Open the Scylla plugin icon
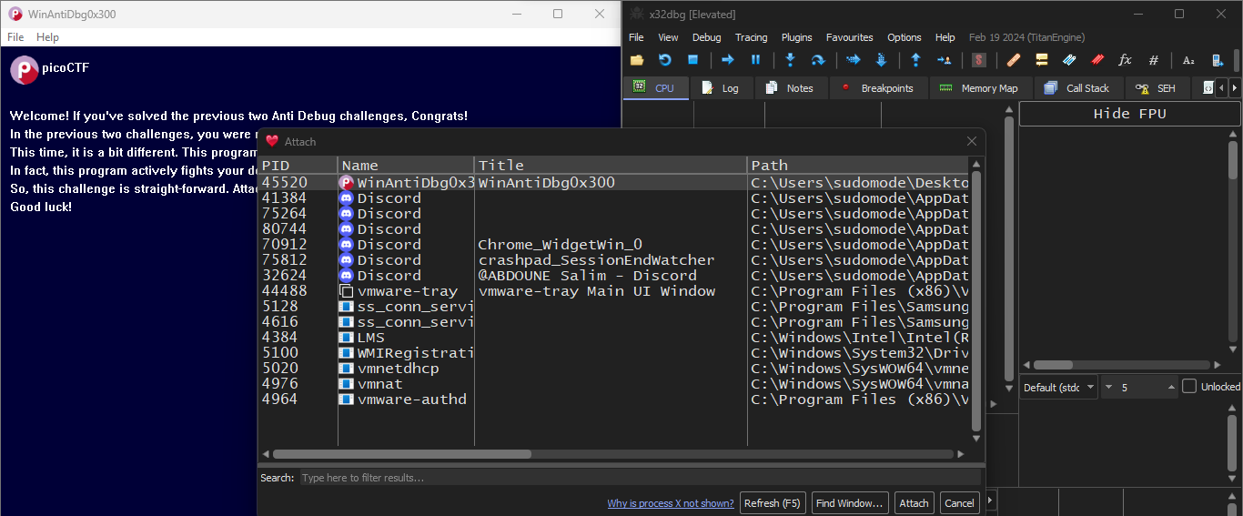The height and width of the screenshot is (516, 1243). coord(979,60)
